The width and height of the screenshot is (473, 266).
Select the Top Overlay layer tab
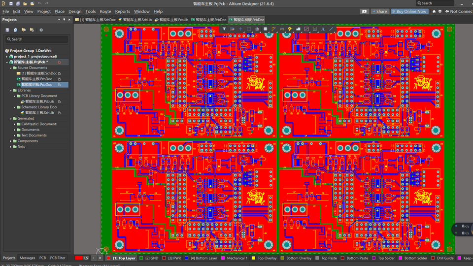tap(264, 258)
